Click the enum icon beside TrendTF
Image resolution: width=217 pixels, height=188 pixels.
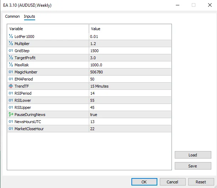pos(11,86)
